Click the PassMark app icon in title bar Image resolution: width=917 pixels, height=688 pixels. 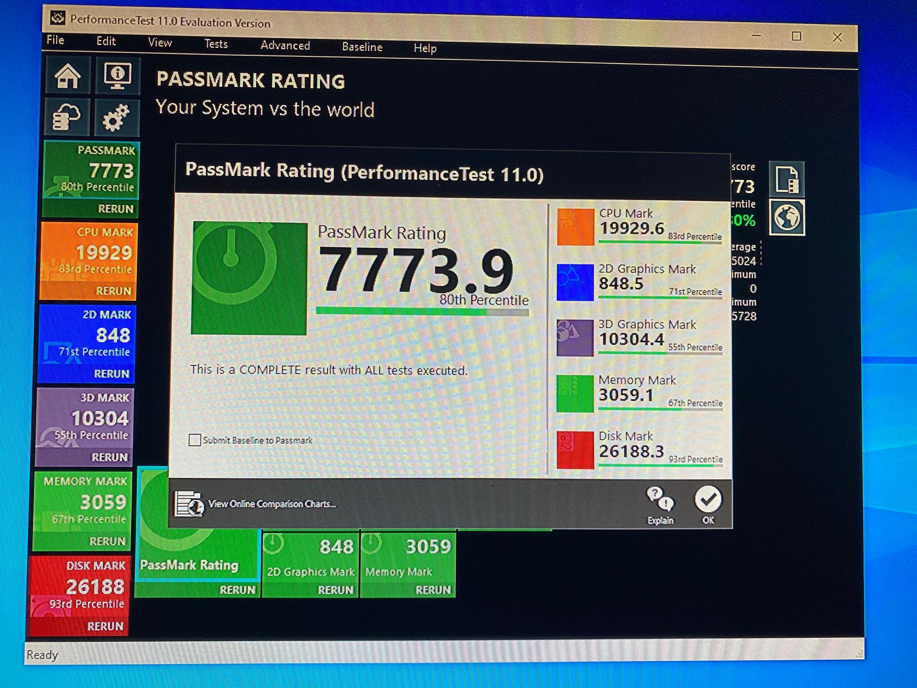[57, 18]
